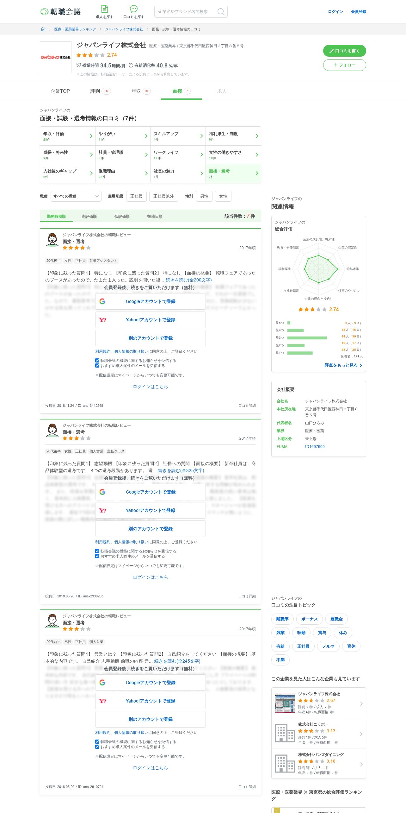Expand 女性の働きやすさ category
The height and width of the screenshot is (813, 406).
233,155
